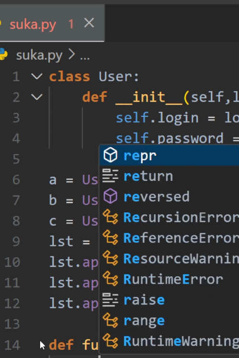
Task: Click the raise keyword snippet icon
Action: click(110, 300)
